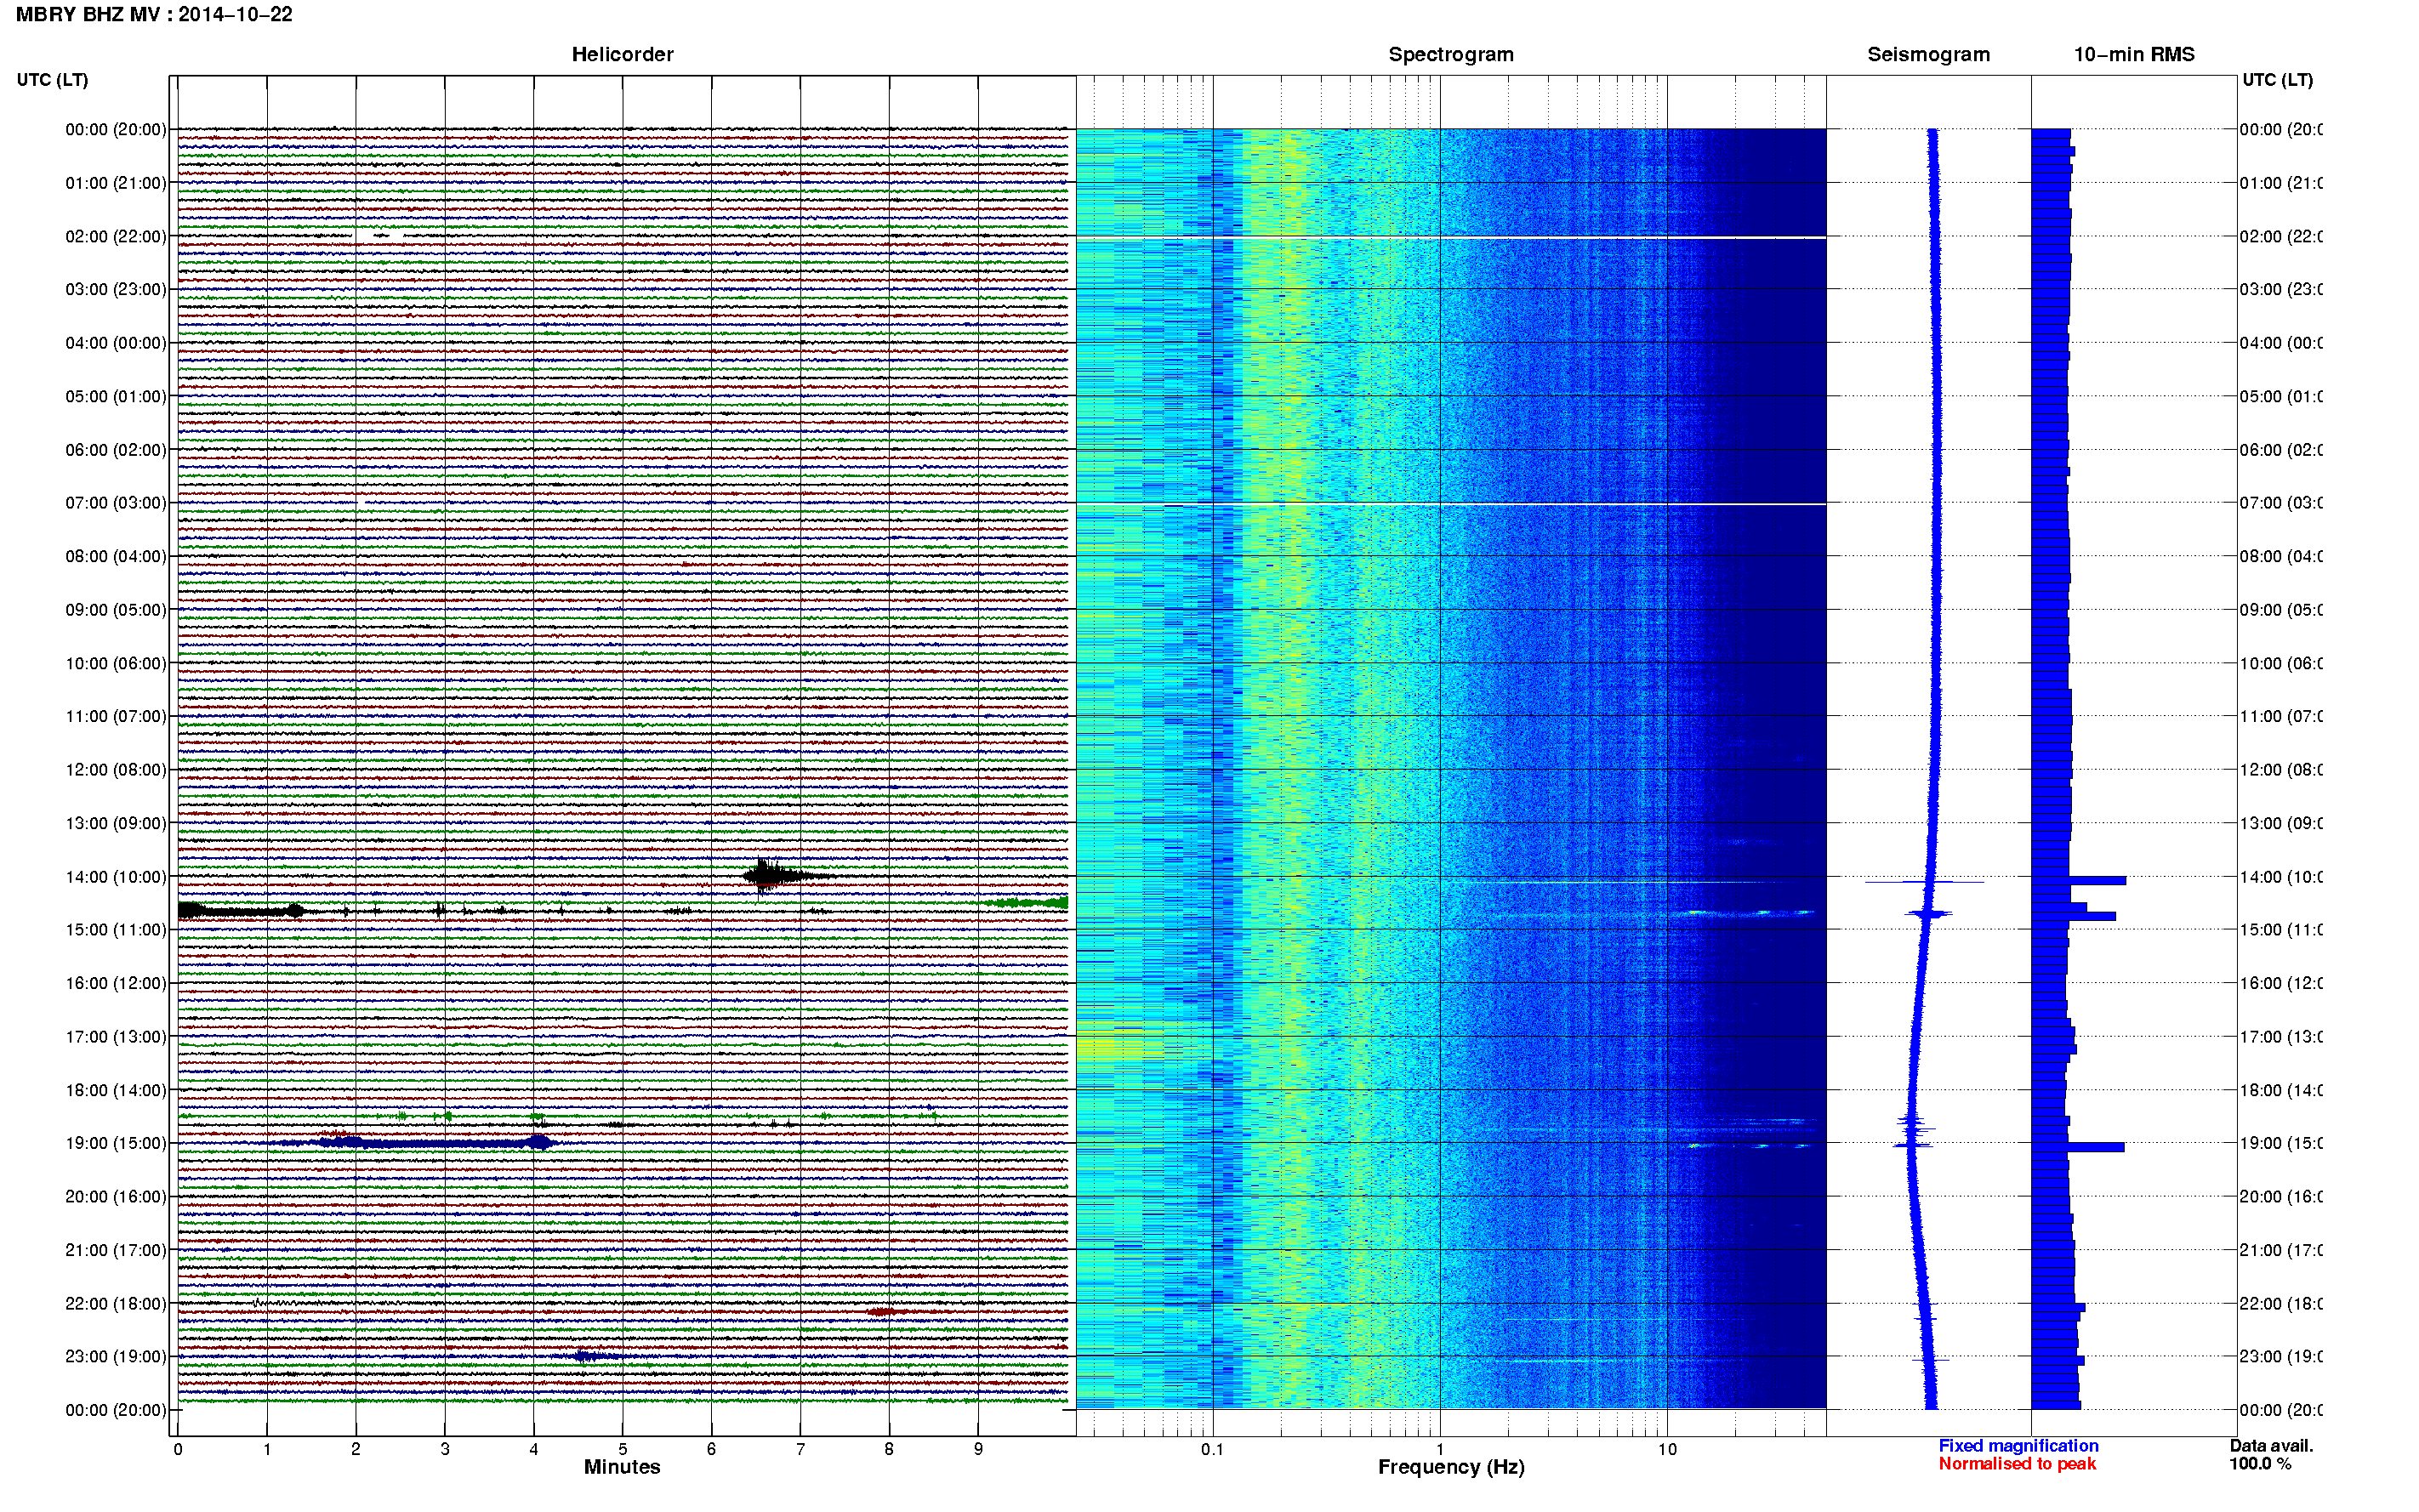Click tick '6' on the Minutes axis

click(712, 1449)
